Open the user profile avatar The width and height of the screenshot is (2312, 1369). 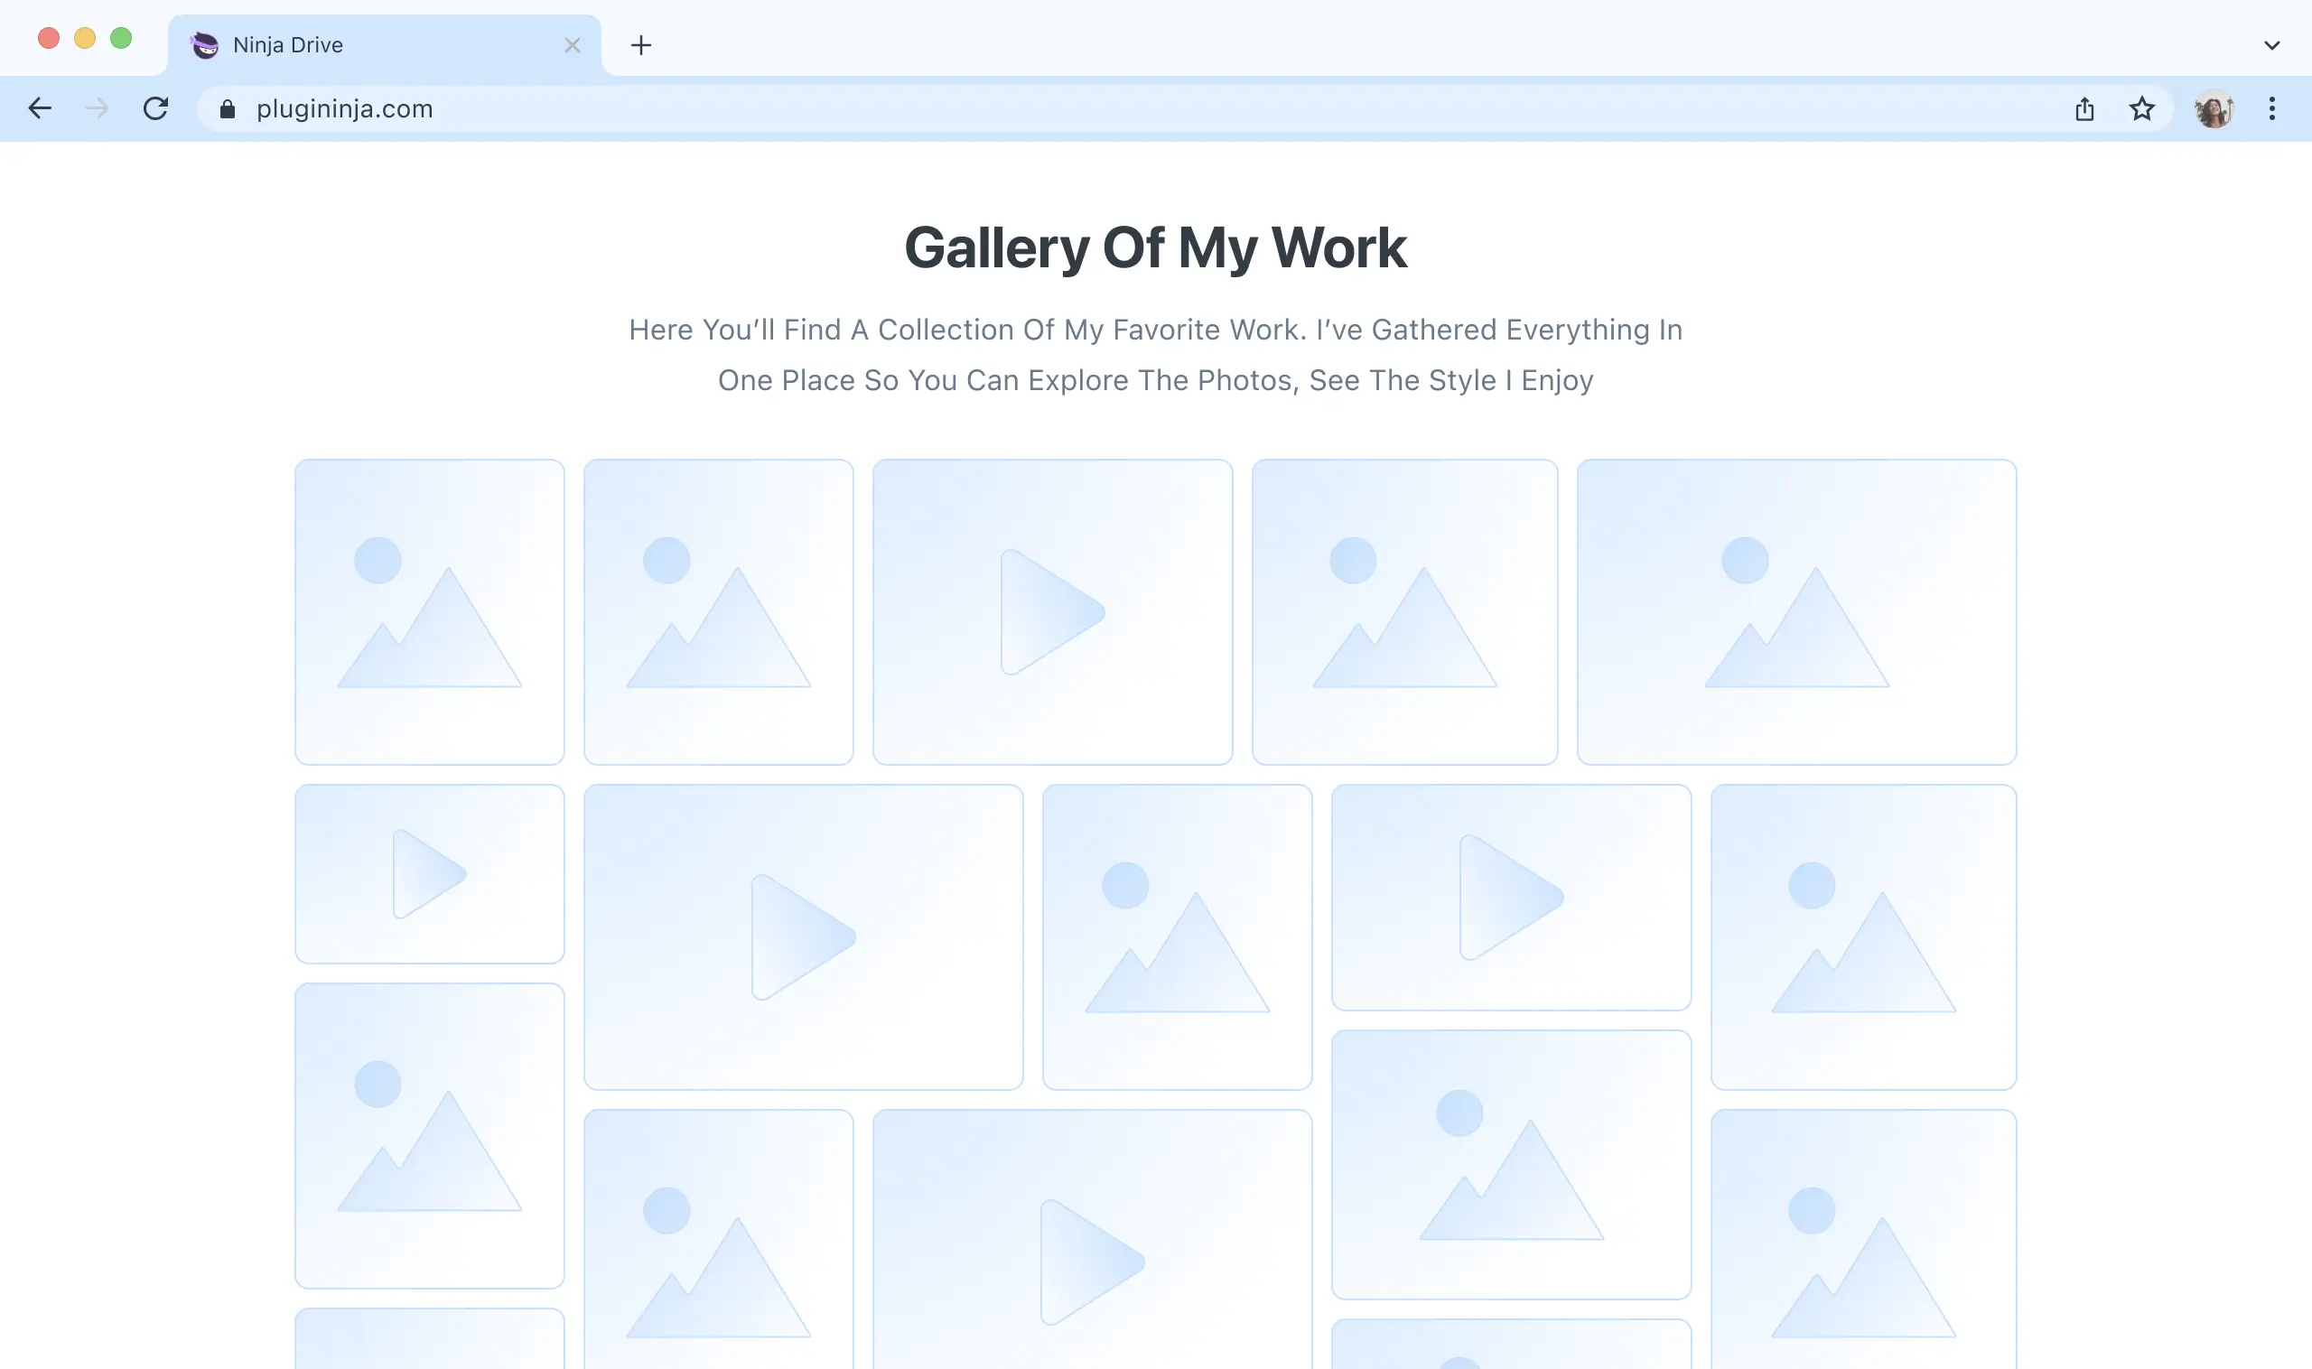click(2214, 109)
